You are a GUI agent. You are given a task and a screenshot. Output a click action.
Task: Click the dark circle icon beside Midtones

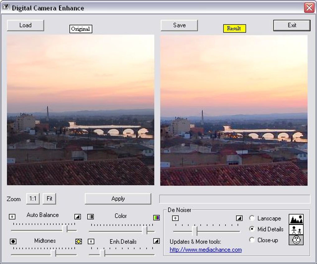click(13, 241)
